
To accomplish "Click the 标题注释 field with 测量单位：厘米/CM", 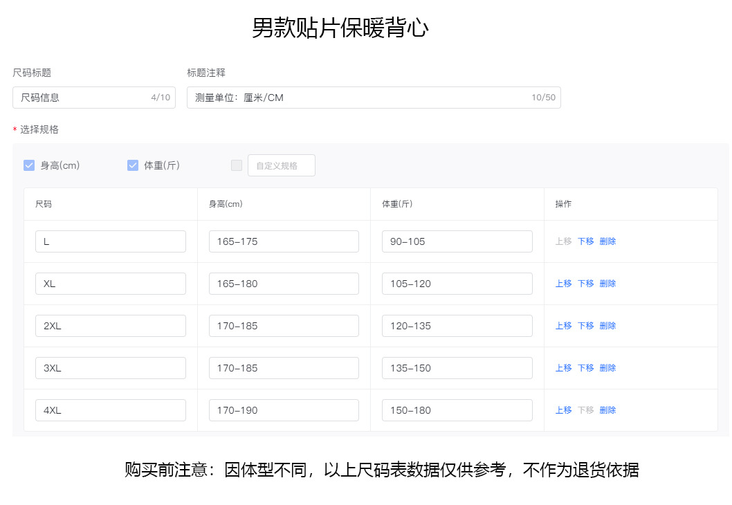I will tap(374, 97).
